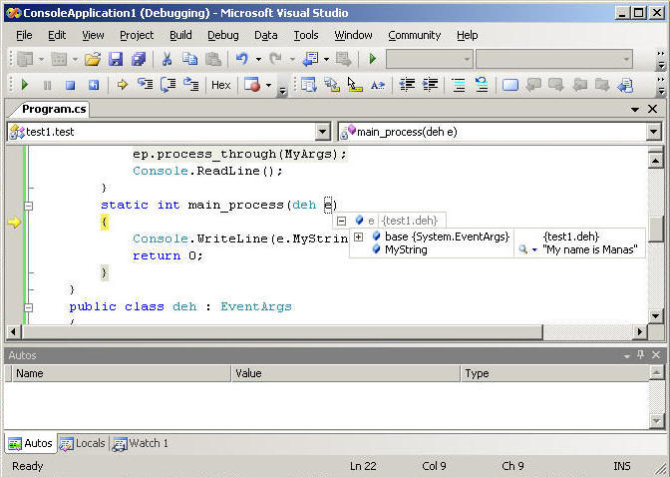Image resolution: width=670 pixels, height=477 pixels.
Task: Click the magnifier text visualizer icon
Action: (x=521, y=249)
